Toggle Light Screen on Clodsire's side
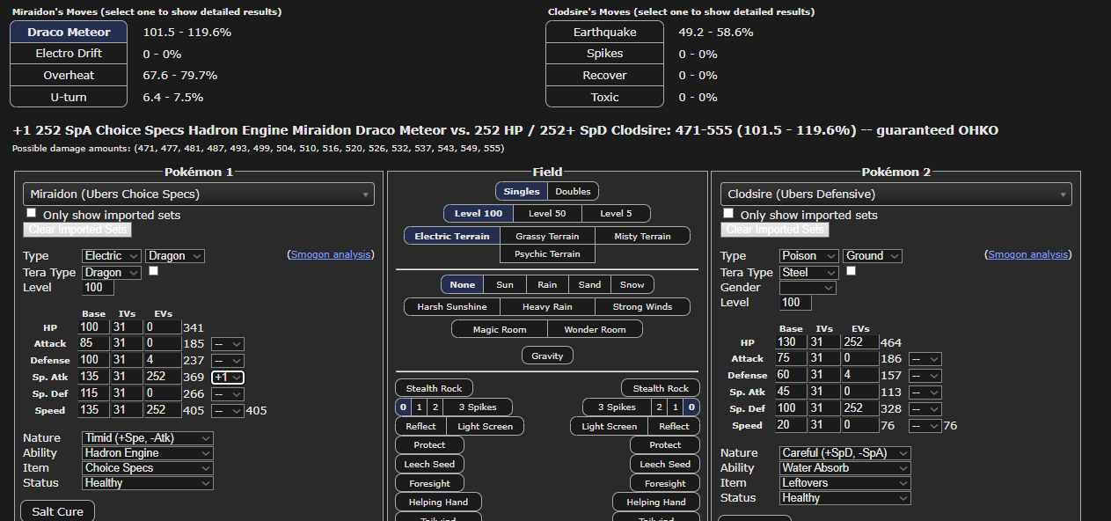The width and height of the screenshot is (1111, 521). click(609, 426)
